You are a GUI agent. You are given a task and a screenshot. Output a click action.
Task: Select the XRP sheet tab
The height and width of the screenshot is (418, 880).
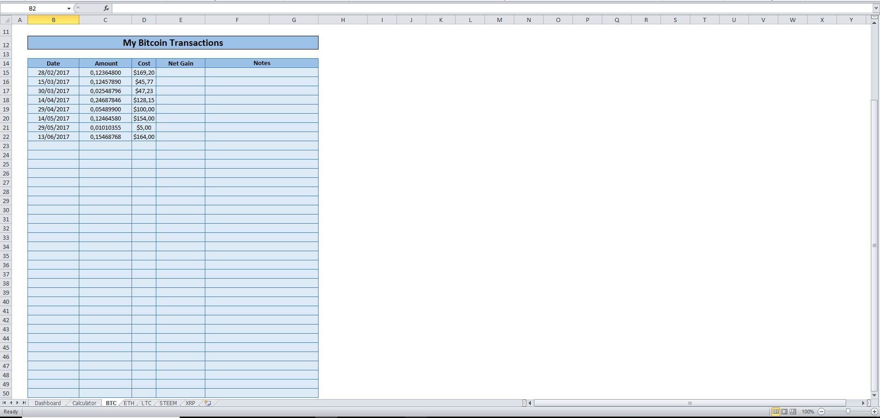point(190,403)
